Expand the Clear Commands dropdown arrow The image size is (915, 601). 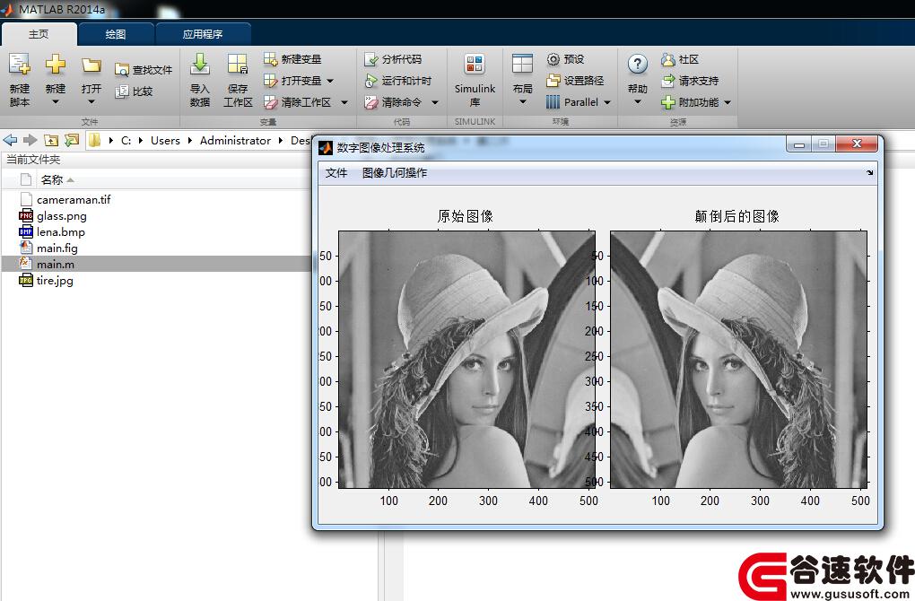click(435, 102)
